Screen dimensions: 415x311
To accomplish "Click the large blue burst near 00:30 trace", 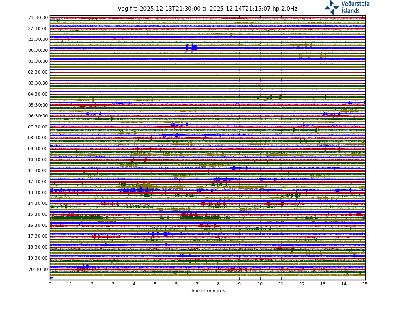I will (x=191, y=48).
